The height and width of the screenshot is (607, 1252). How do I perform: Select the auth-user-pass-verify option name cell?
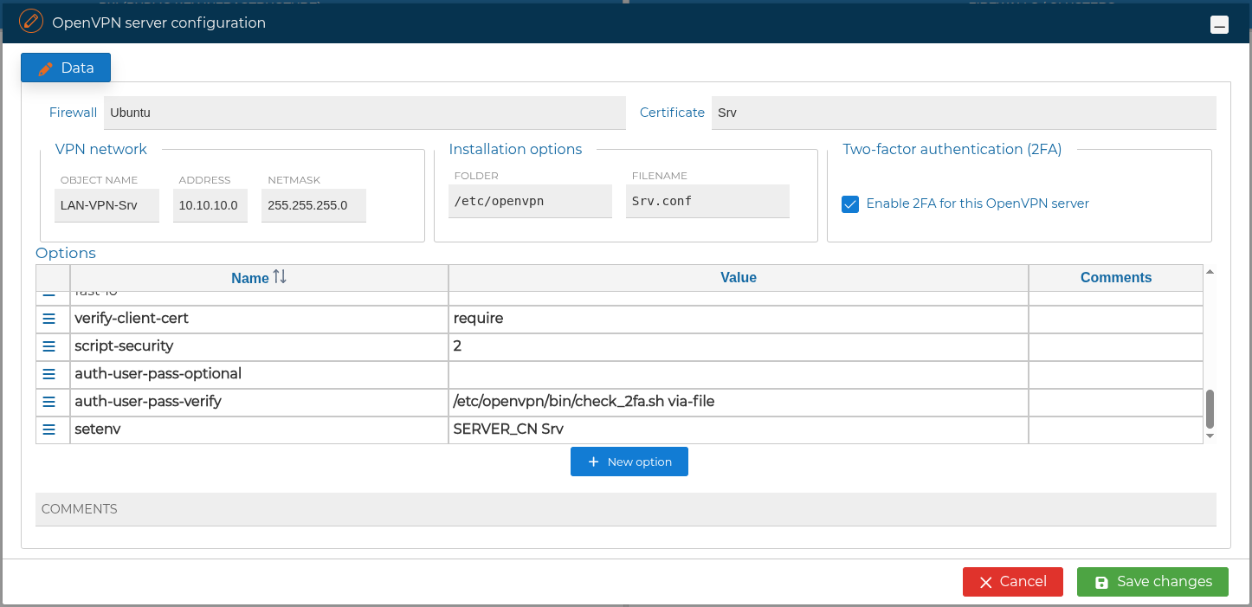(x=259, y=402)
